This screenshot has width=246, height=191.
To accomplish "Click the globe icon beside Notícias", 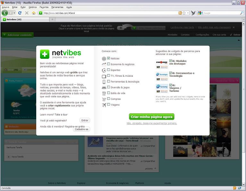I will point(104,59).
